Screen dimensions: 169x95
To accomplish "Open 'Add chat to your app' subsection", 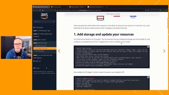I will (40, 46).
